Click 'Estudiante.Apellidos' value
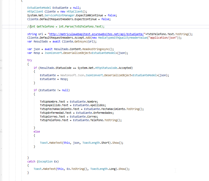209x181 pixels. [x=89, y=105]
